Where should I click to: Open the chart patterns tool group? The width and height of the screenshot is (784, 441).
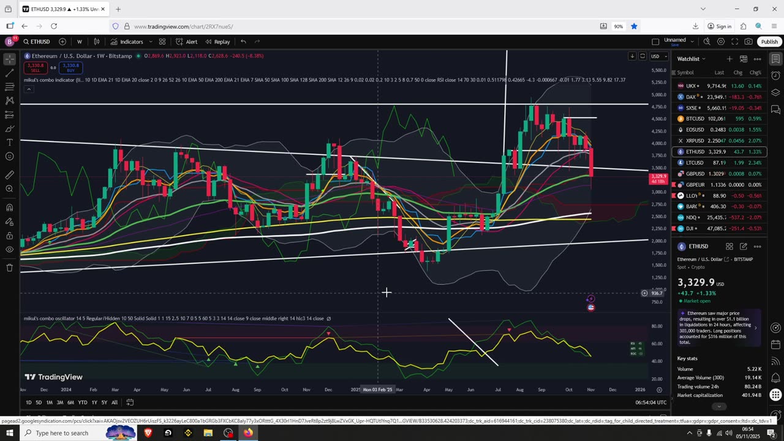click(9, 100)
